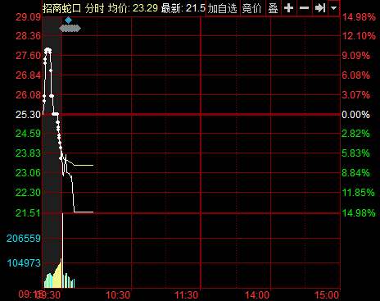The width and height of the screenshot is (380, 301).
Task: Click the yellow average price line
Action: click(x=82, y=165)
